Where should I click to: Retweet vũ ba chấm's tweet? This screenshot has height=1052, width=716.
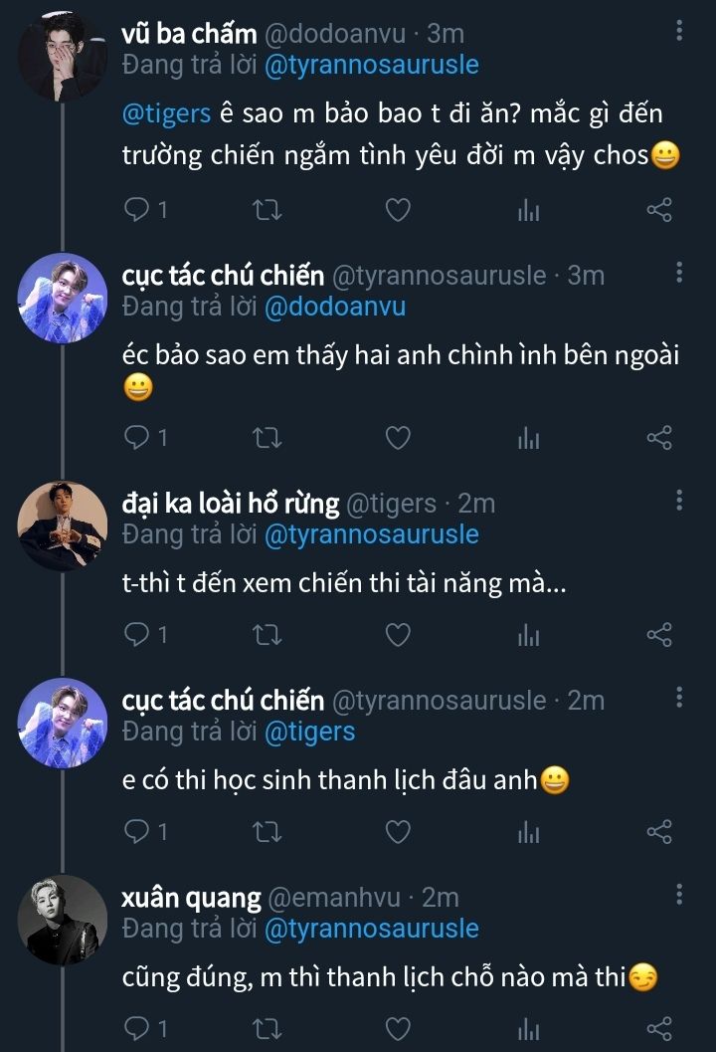click(268, 209)
